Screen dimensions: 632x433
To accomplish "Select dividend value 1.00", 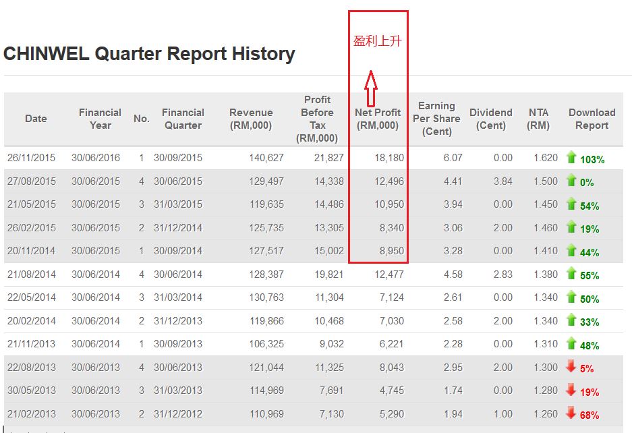I will coord(503,413).
